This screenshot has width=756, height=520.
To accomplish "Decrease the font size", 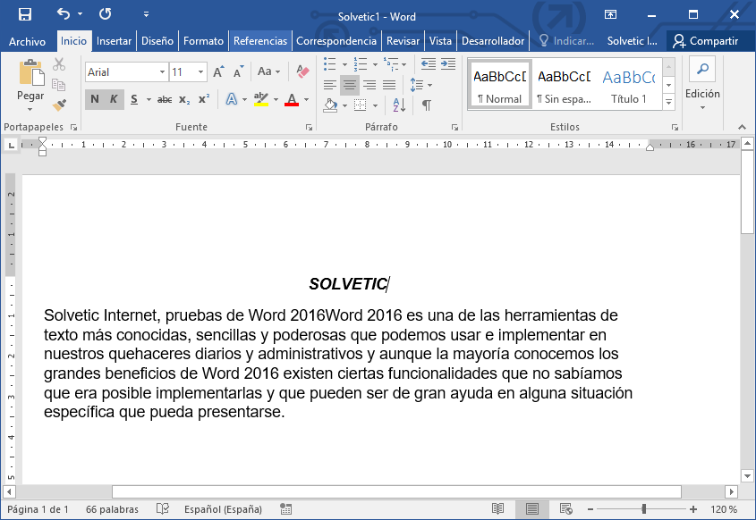I will [x=238, y=72].
